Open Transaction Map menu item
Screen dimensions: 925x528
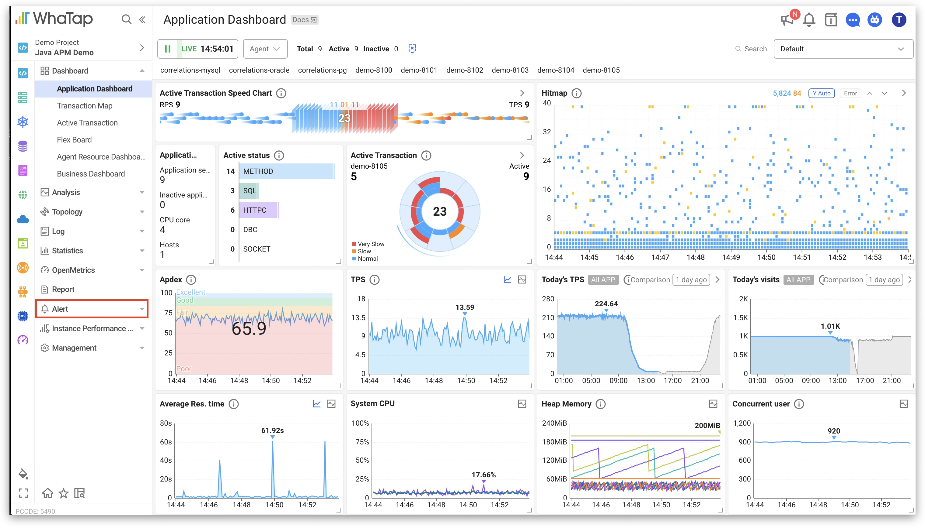[85, 106]
